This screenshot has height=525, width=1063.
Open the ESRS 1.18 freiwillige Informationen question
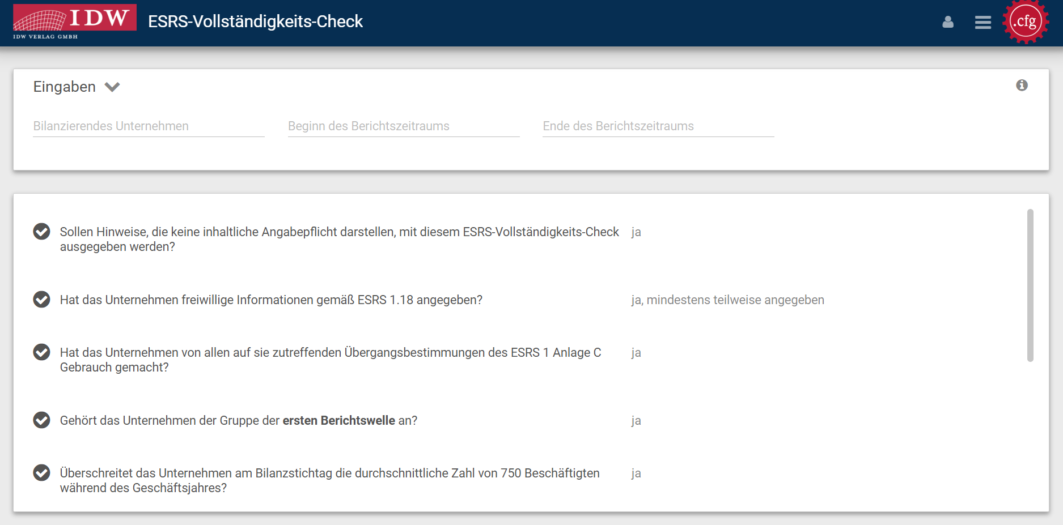tap(271, 300)
